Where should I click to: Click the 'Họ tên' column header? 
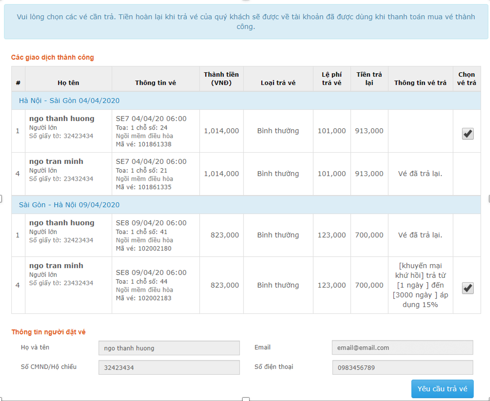tap(68, 83)
